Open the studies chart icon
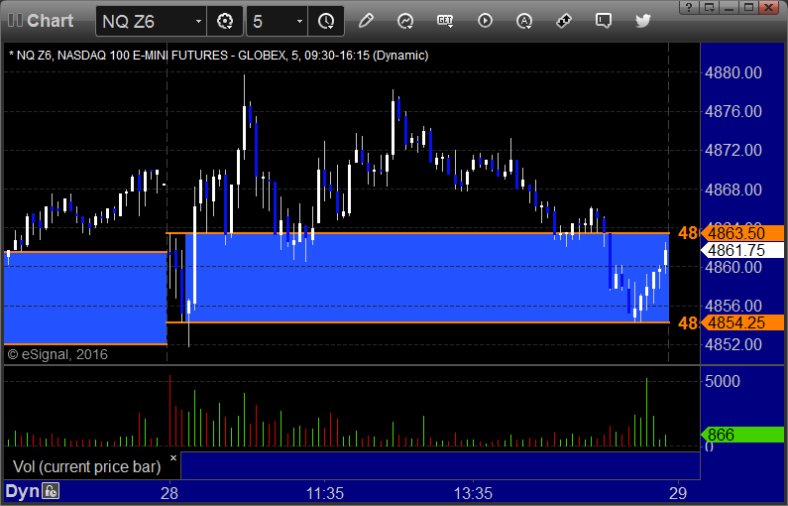788x506 pixels. (x=405, y=21)
